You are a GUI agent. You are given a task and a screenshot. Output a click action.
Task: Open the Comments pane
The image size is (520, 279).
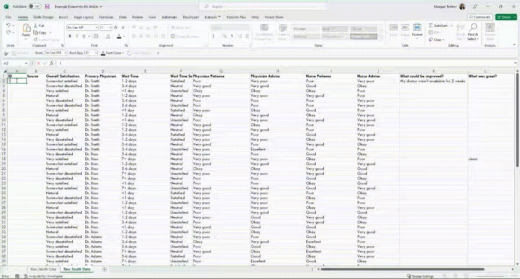click(x=480, y=17)
